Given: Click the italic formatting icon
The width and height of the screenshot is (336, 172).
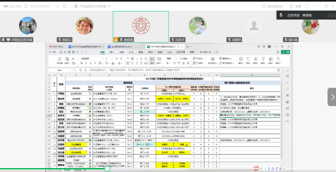Looking at the screenshot, I should (x=87, y=63).
